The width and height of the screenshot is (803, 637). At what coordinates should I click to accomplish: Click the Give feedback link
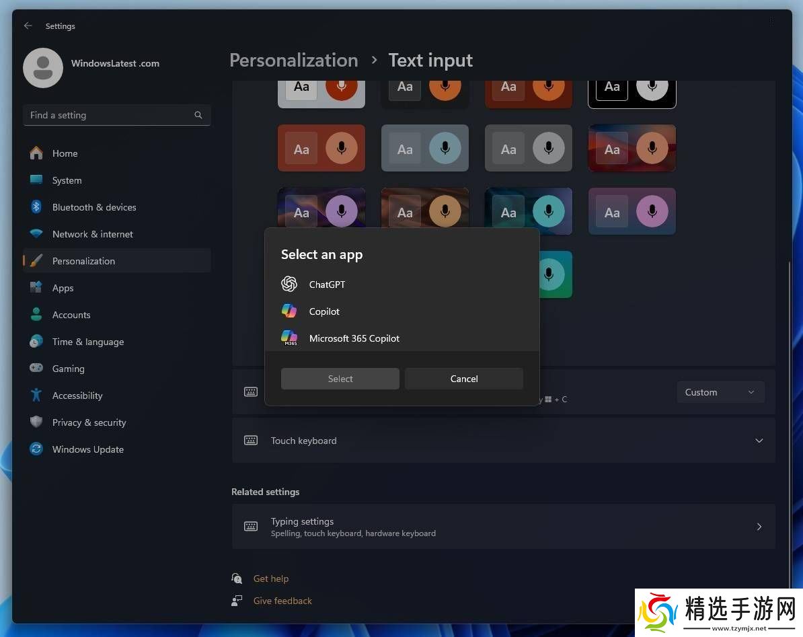click(282, 601)
